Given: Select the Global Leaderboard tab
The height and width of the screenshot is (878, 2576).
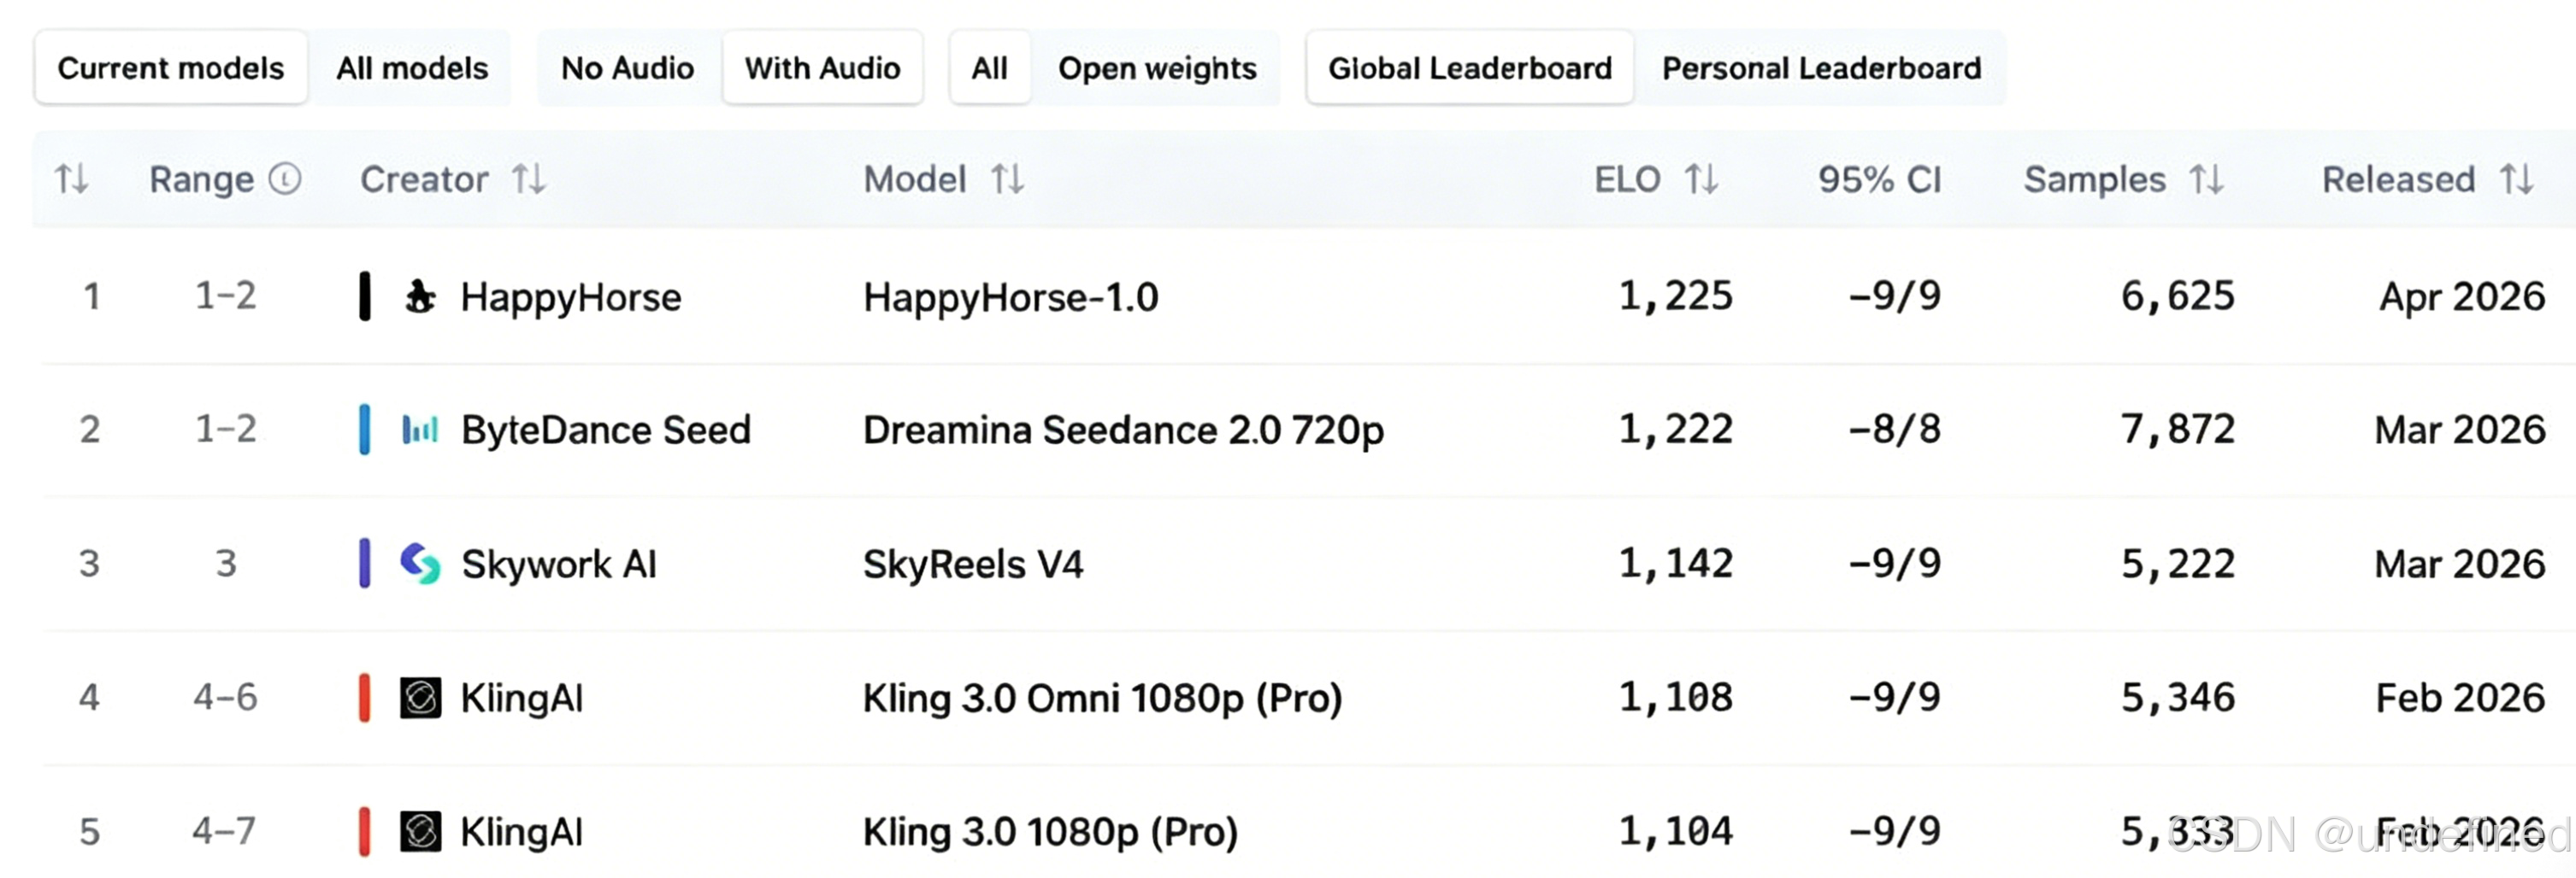Looking at the screenshot, I should pyautogui.click(x=1470, y=68).
